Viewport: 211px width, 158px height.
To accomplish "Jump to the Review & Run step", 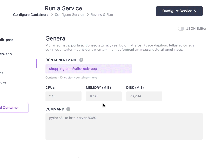I will [x=102, y=15].
